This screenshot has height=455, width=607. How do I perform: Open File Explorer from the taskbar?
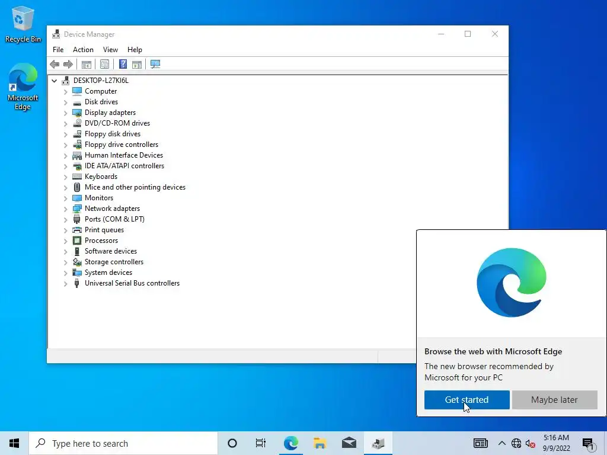[320, 443]
